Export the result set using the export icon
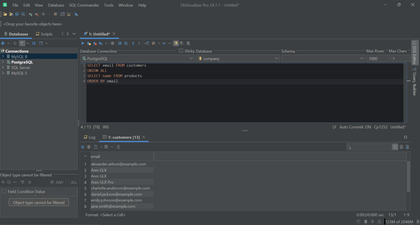The width and height of the screenshot is (420, 225). click(x=96, y=147)
